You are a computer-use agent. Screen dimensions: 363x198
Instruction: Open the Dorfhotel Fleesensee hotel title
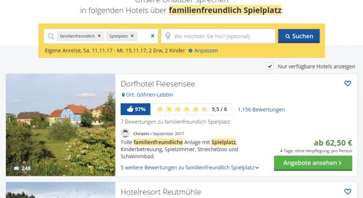158,84
